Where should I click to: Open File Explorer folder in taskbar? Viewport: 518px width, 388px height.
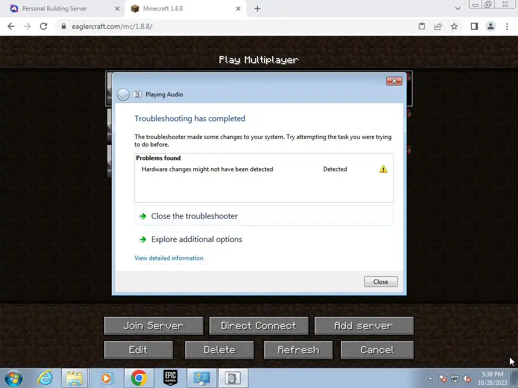coord(74,378)
